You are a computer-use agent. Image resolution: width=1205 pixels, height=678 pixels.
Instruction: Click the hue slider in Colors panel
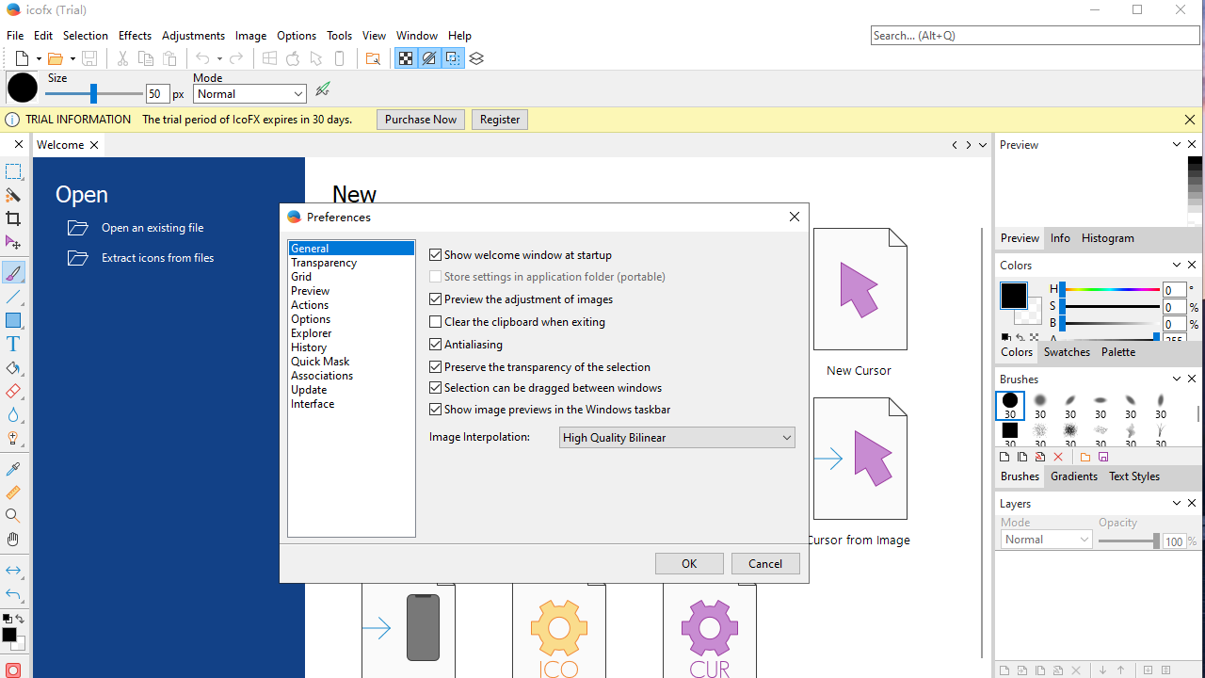click(x=1109, y=290)
